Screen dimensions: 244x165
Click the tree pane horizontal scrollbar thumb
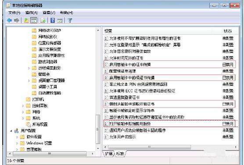(50, 154)
